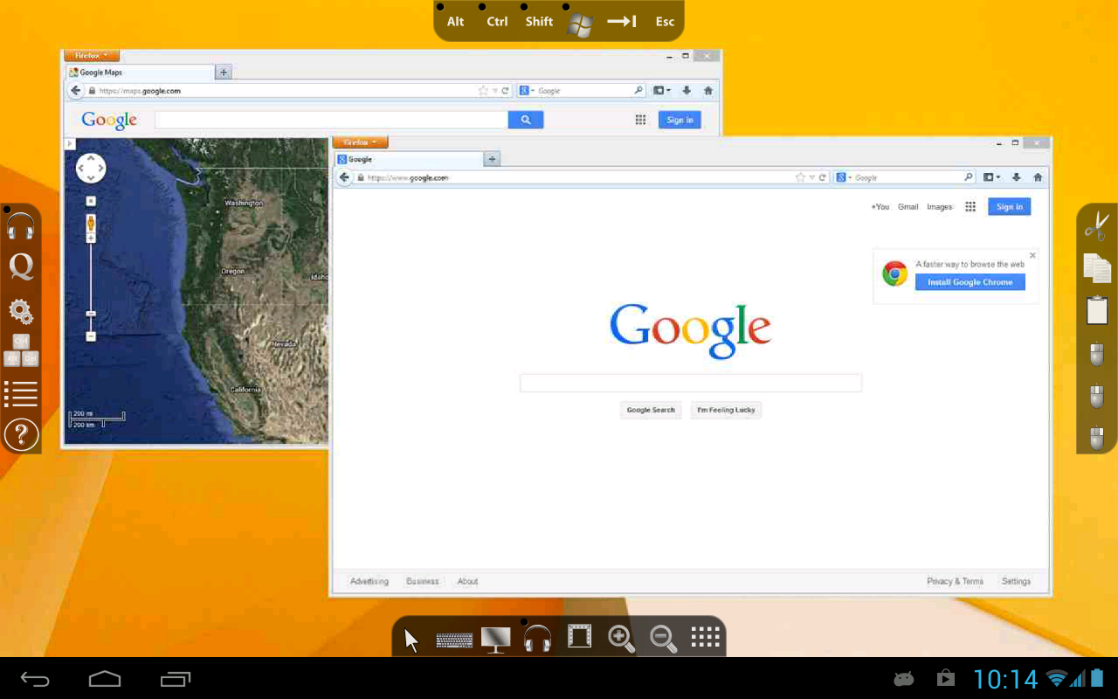Expand the Maps side panel arrow
The height and width of the screenshot is (699, 1118).
[70, 143]
